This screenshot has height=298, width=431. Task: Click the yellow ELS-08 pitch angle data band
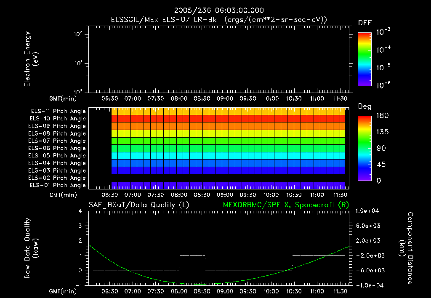click(228, 133)
